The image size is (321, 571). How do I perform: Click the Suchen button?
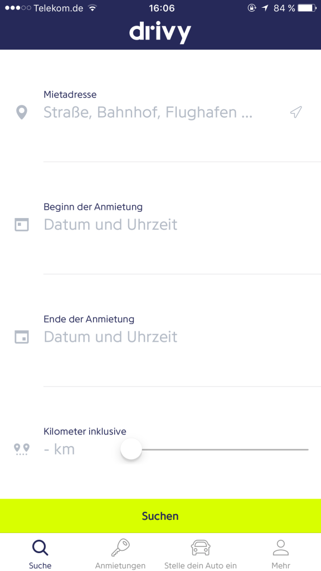click(160, 516)
